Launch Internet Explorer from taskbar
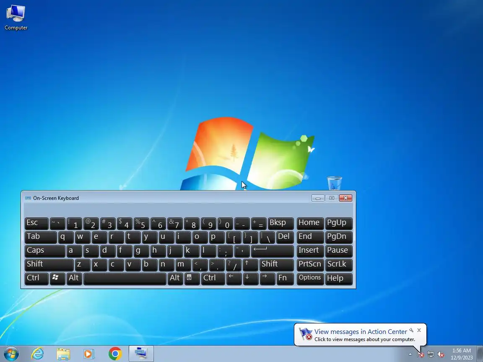This screenshot has width=483, height=362. coord(38,354)
